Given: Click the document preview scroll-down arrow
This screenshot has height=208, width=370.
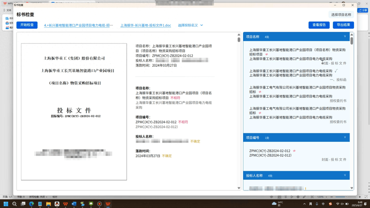Looking at the screenshot, I should pyautogui.click(x=239, y=188).
